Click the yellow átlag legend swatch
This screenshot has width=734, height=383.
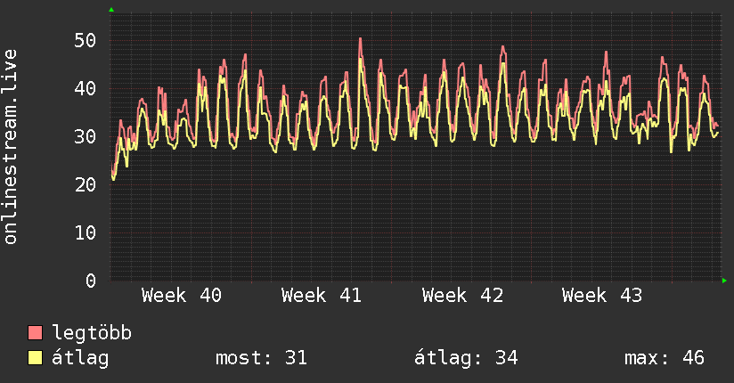[35, 358]
